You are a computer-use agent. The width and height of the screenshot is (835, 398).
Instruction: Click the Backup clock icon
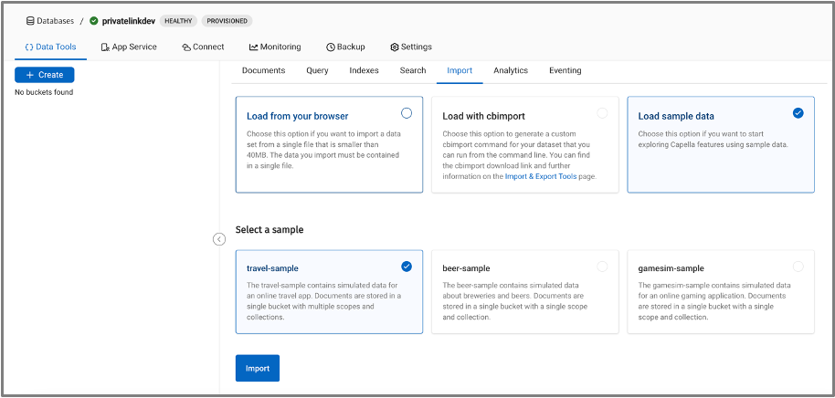(330, 47)
